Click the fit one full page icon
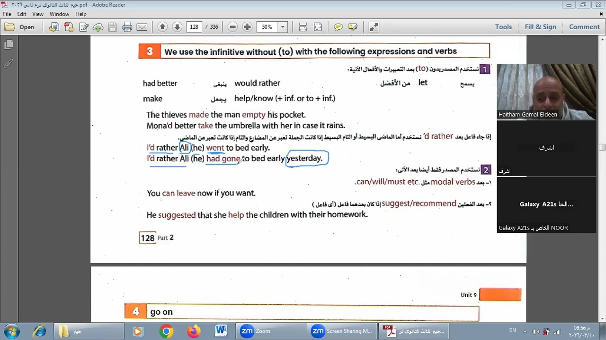606x340 pixels. point(318,27)
